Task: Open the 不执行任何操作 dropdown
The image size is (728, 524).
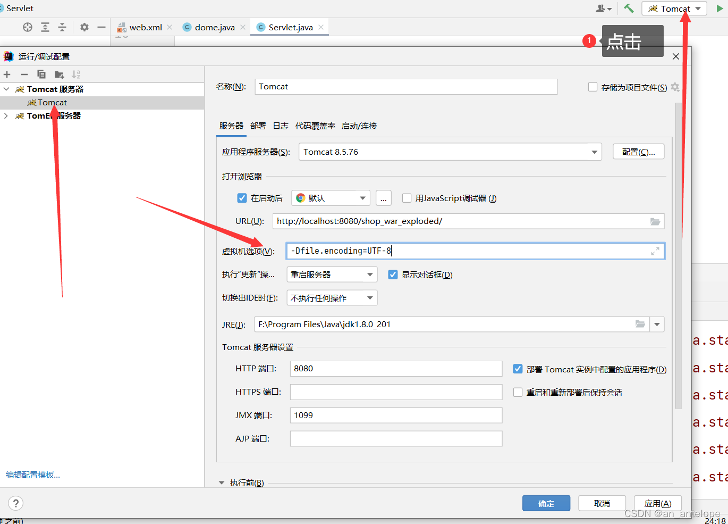Action: pyautogui.click(x=332, y=298)
